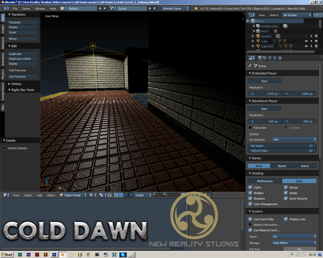Open Skype from the taskbar
The width and height of the screenshot is (323, 258).
pyautogui.click(x=123, y=255)
